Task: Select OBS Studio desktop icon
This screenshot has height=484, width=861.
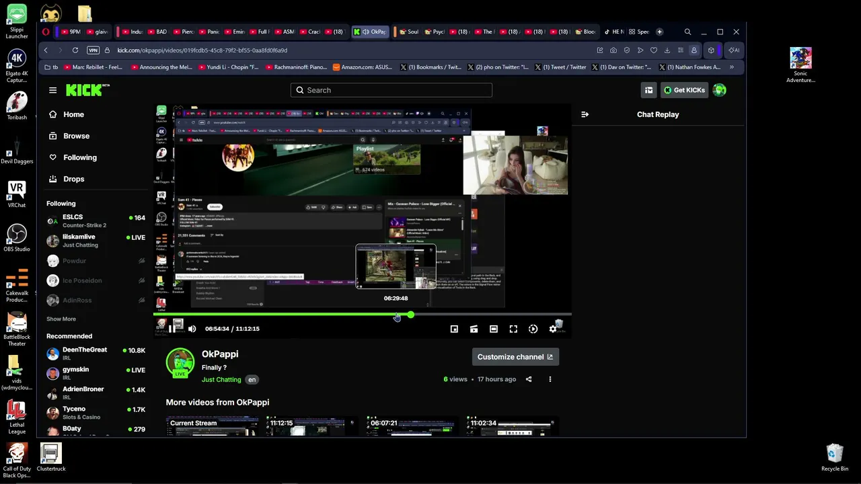Action: (17, 238)
